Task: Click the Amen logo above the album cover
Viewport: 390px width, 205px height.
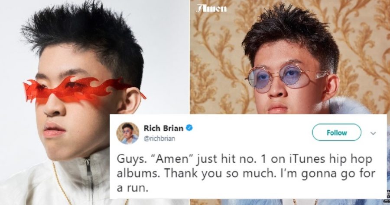Action: point(211,9)
